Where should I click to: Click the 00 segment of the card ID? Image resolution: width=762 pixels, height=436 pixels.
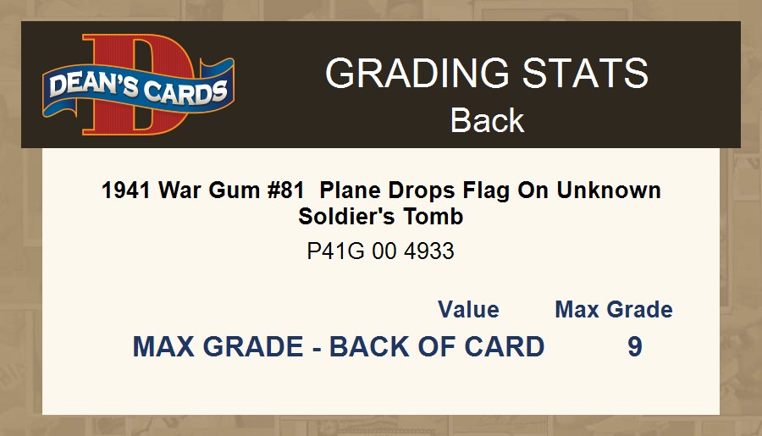pyautogui.click(x=384, y=251)
